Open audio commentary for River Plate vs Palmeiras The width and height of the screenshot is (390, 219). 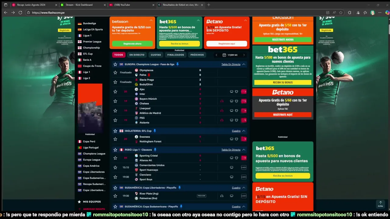coord(222,196)
